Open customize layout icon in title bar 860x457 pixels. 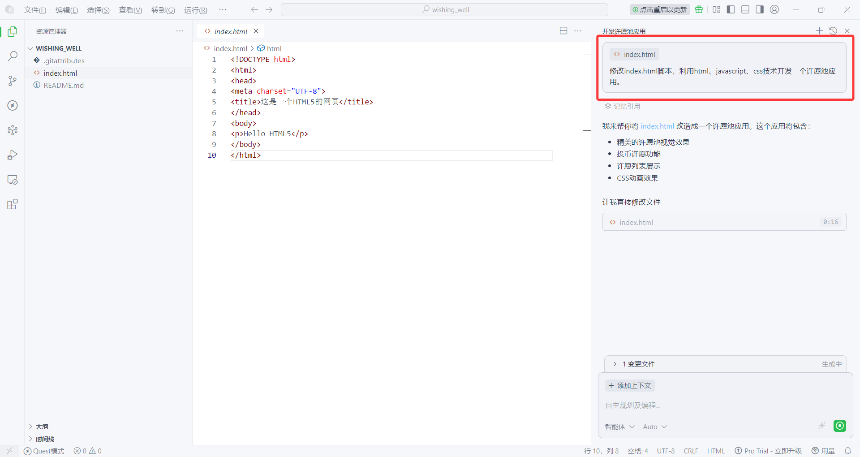[x=716, y=9]
